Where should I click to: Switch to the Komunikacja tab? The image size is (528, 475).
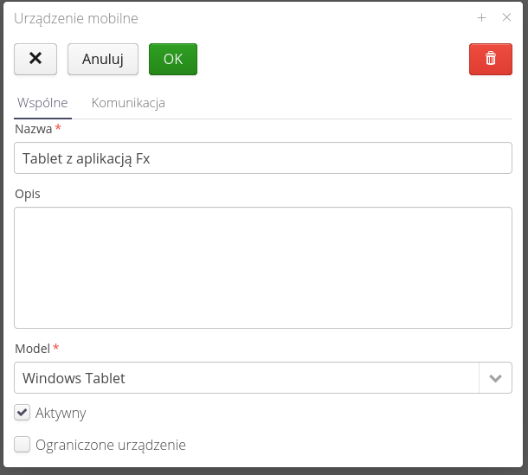click(128, 103)
